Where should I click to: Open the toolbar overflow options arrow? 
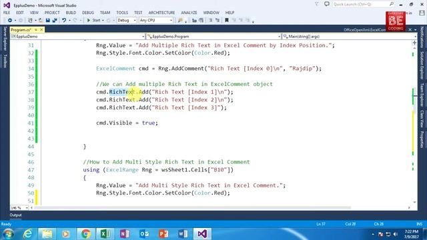click(x=253, y=21)
